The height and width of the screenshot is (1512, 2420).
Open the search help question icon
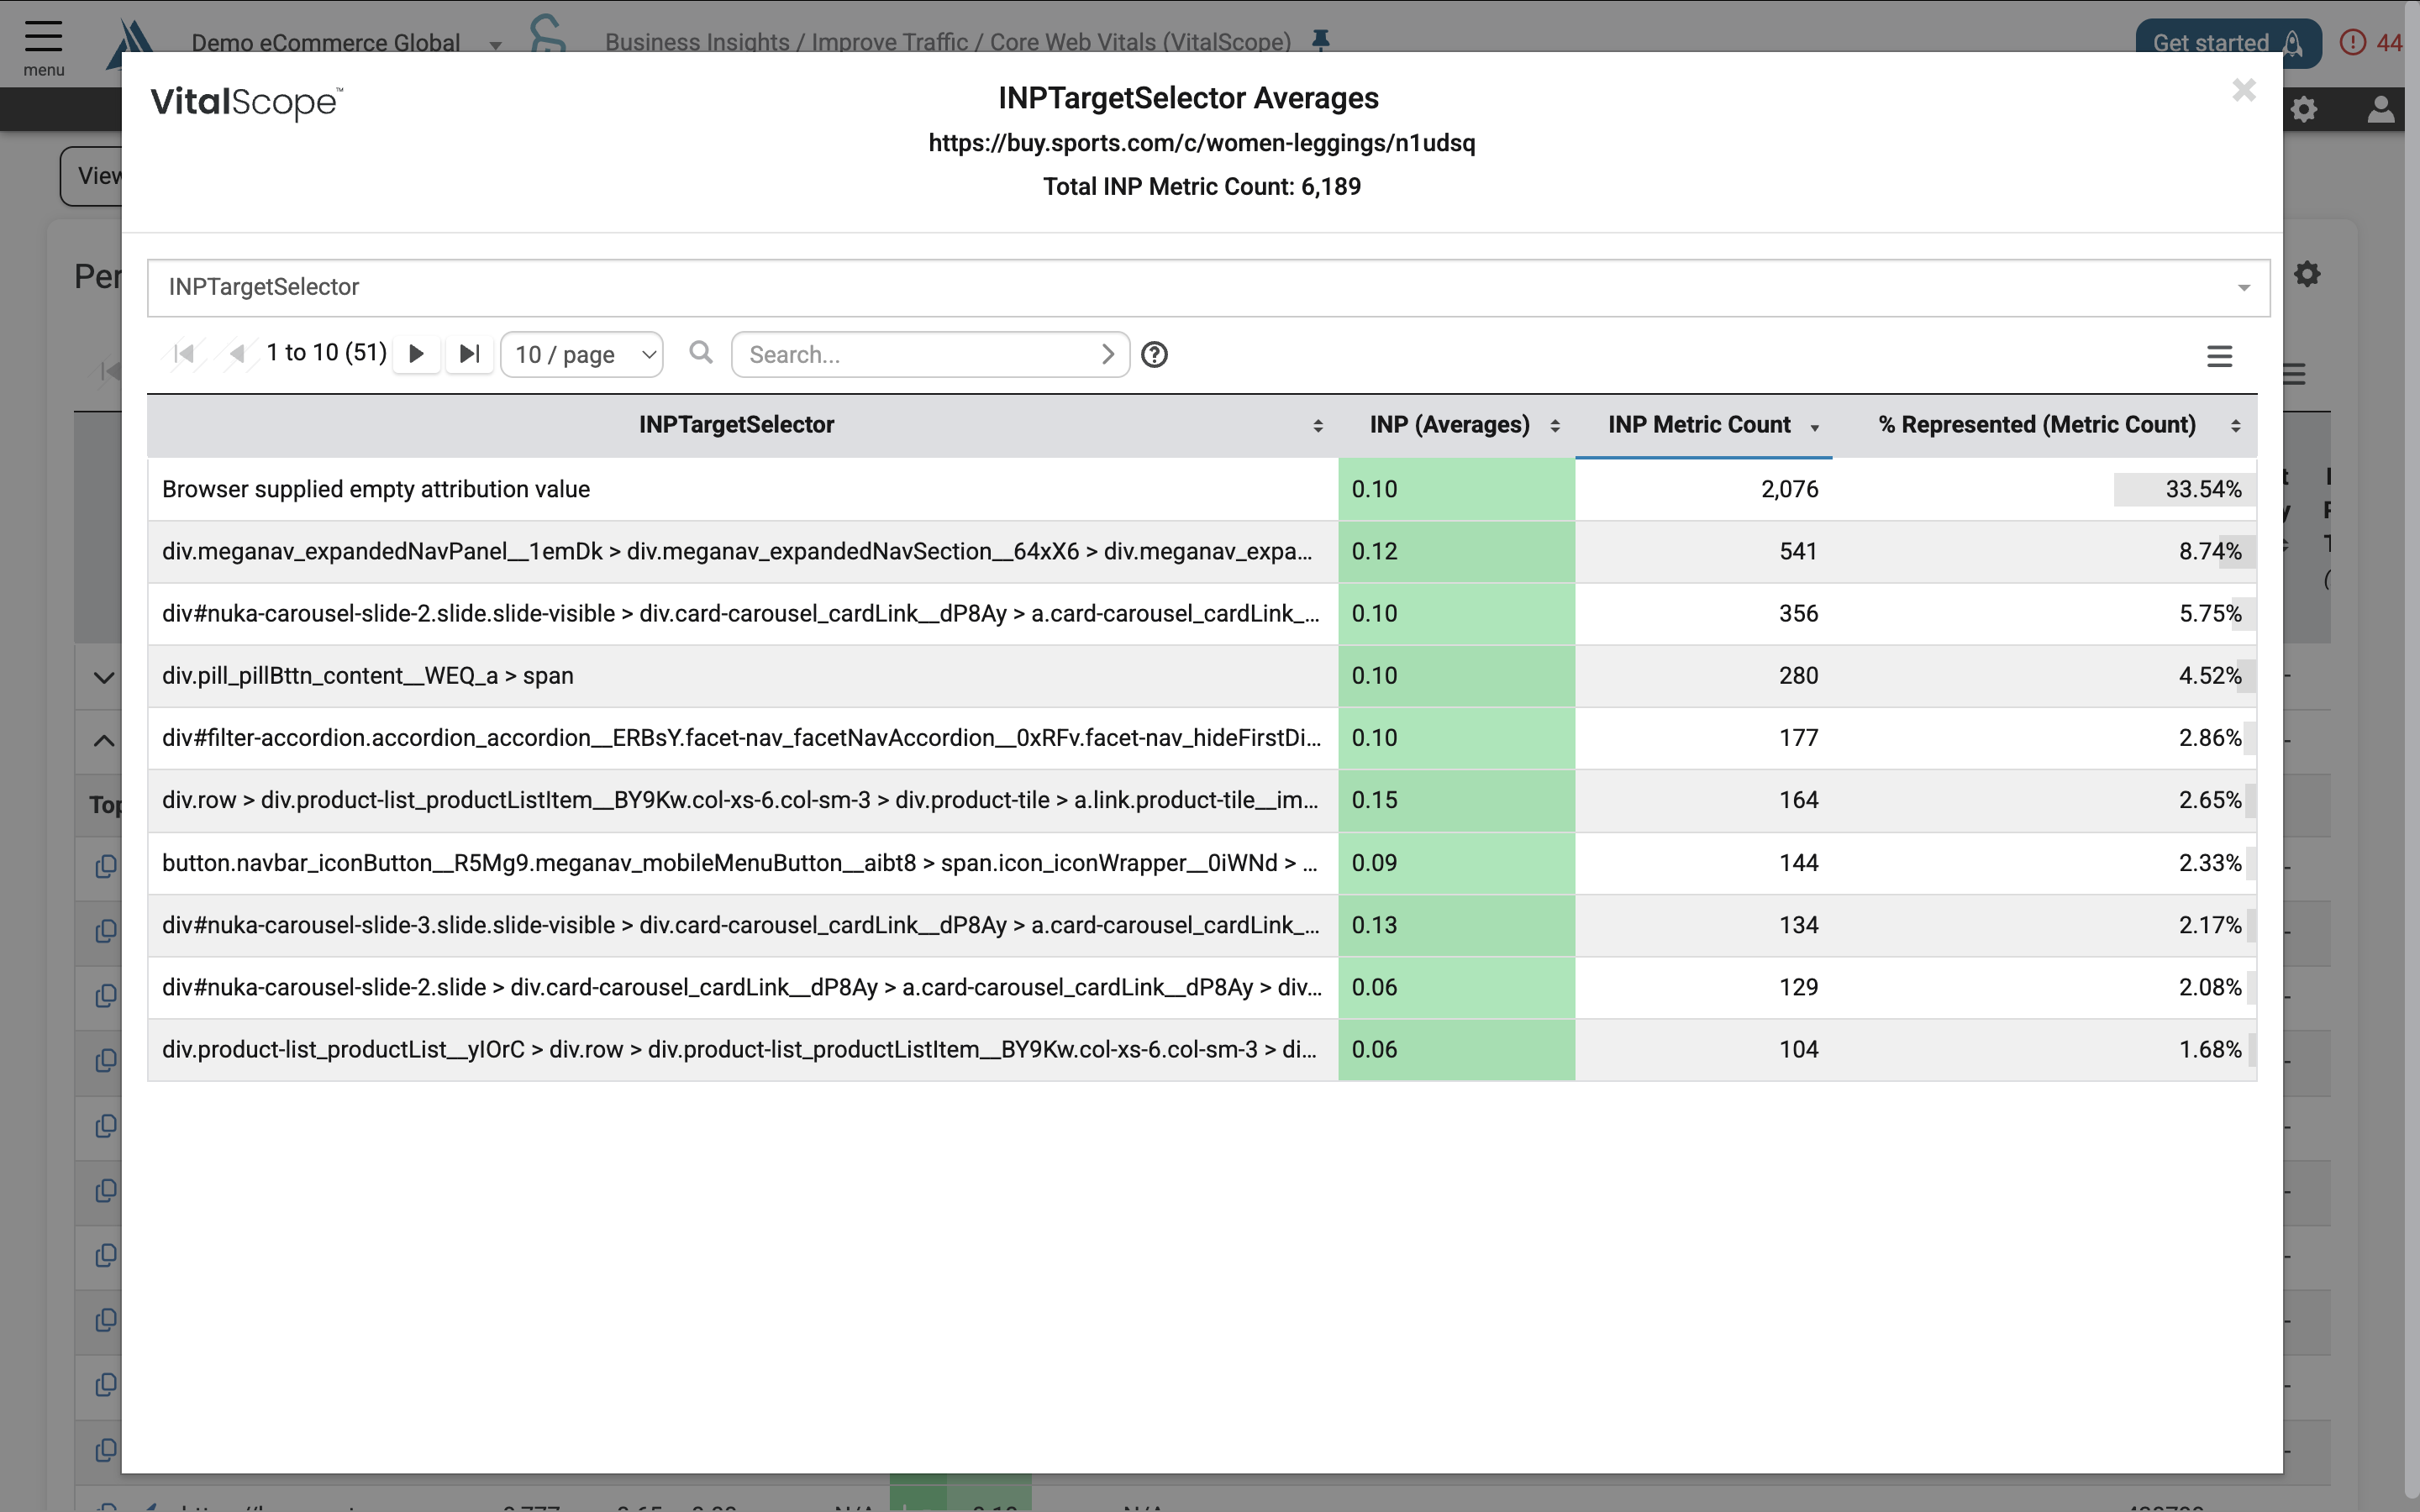coord(1154,355)
